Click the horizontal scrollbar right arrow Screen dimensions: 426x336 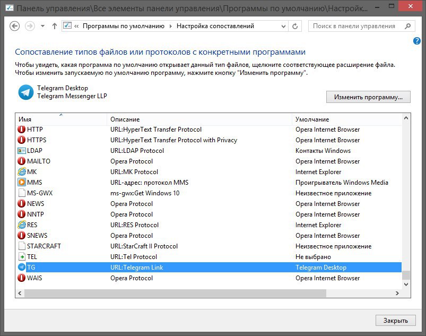click(x=397, y=294)
